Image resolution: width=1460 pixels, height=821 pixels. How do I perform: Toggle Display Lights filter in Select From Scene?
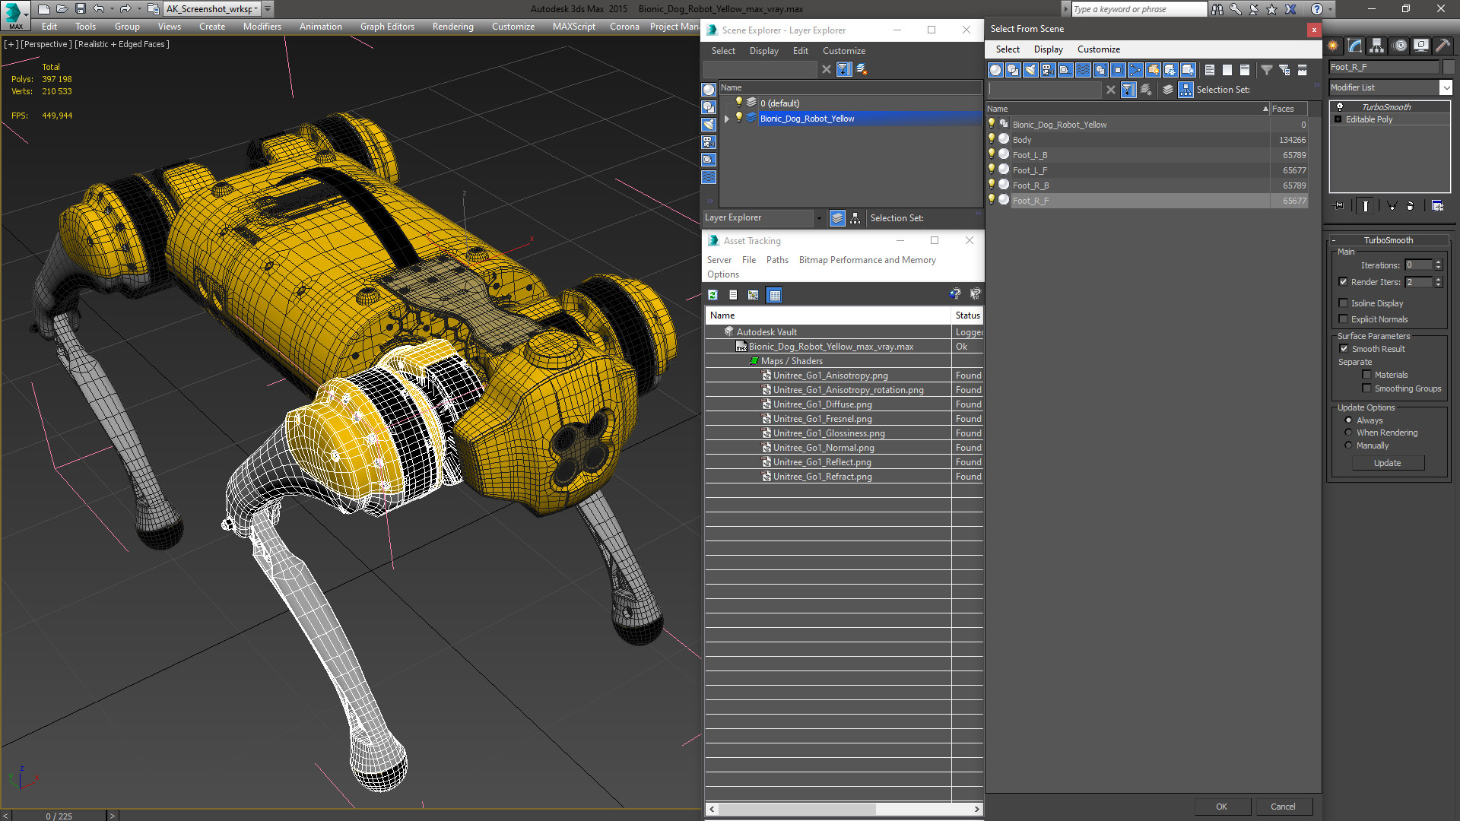coord(1030,70)
